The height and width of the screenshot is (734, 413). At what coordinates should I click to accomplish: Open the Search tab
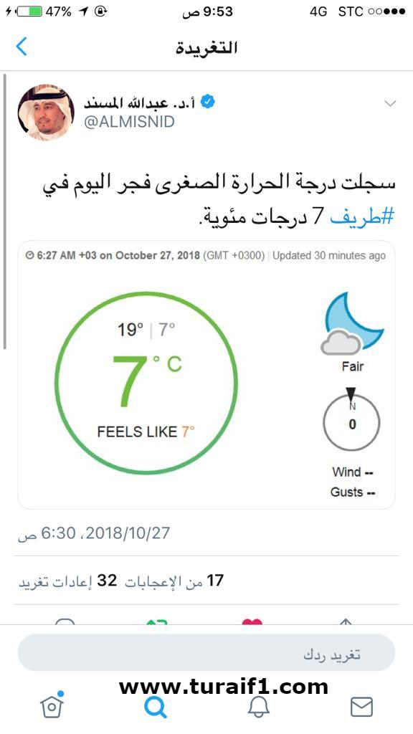155,706
